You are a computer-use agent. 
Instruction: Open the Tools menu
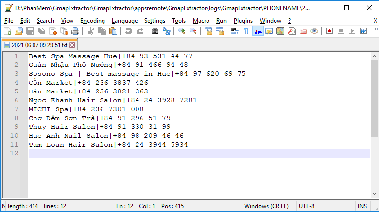pos(179,21)
